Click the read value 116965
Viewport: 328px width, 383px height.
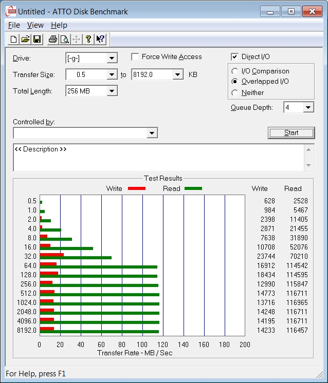(297, 302)
